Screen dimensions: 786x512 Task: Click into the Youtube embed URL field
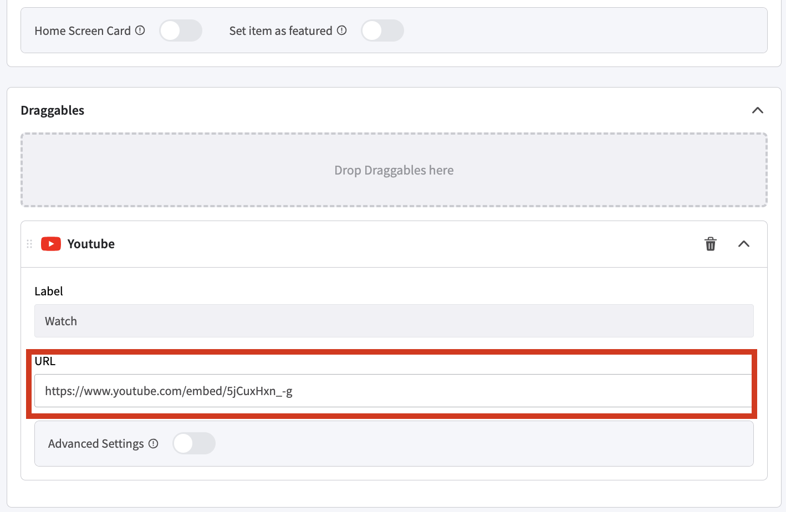tap(394, 391)
